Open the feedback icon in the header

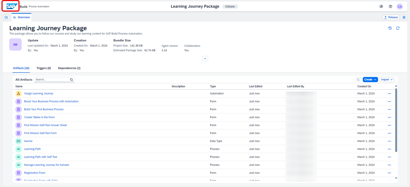click(381, 6)
